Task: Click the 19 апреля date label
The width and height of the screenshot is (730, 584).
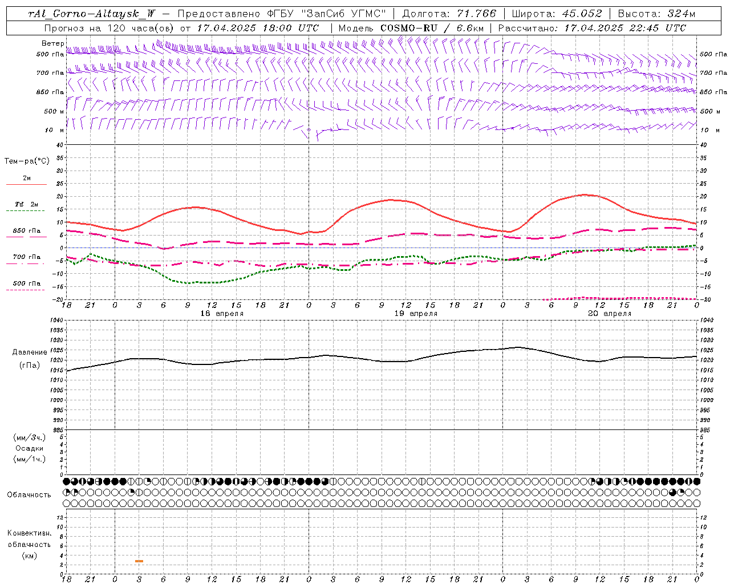Action: pos(416,314)
